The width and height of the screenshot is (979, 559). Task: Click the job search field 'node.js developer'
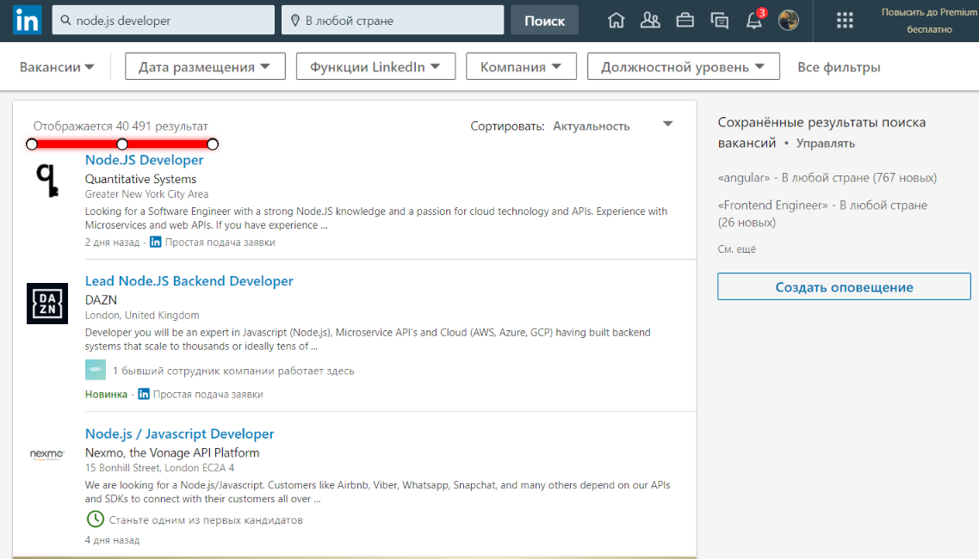(x=164, y=20)
